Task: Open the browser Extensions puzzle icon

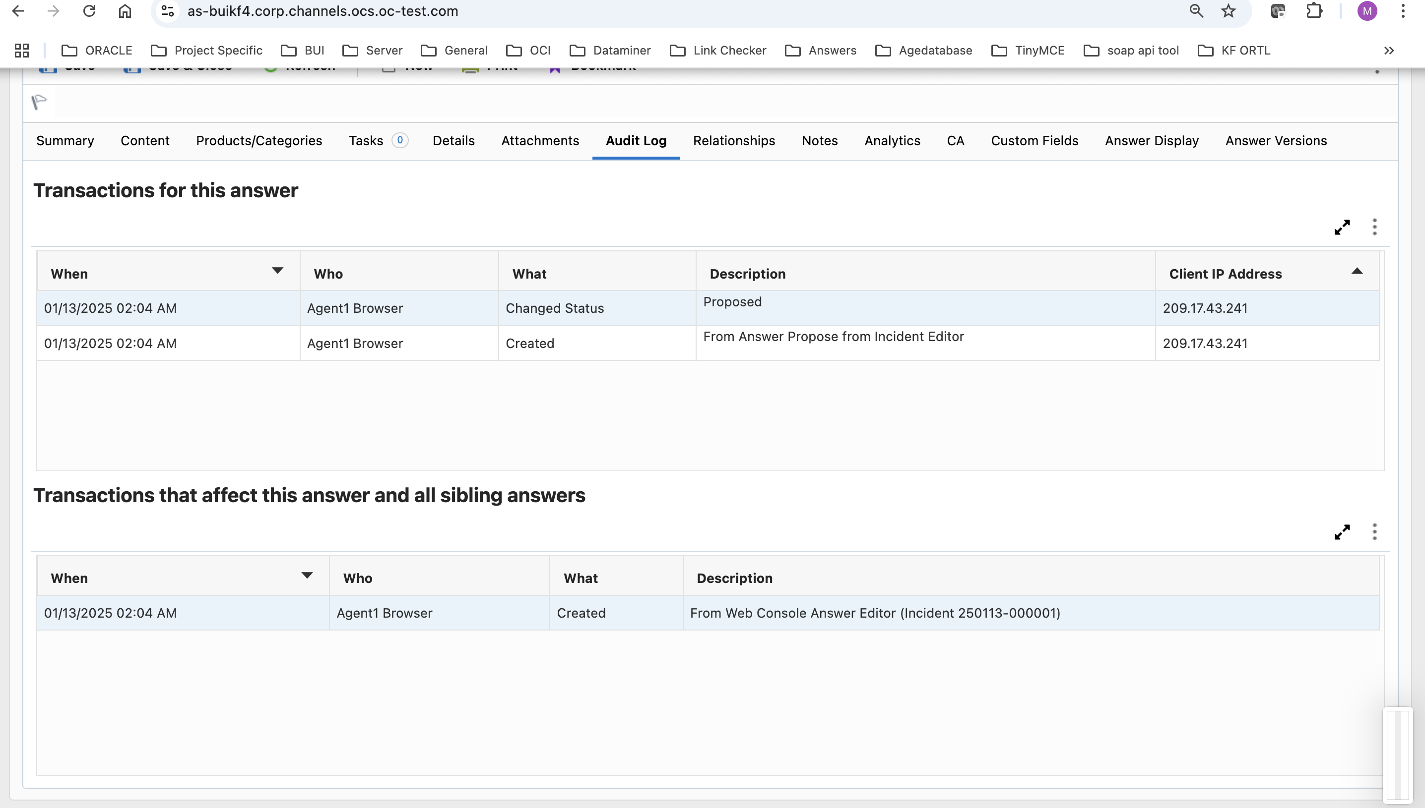Action: (1314, 11)
